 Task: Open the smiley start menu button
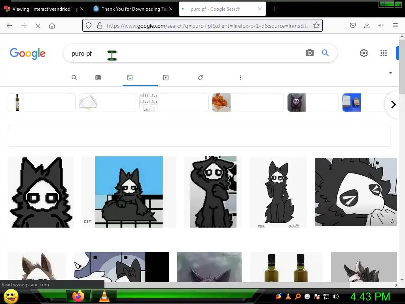coord(11,296)
